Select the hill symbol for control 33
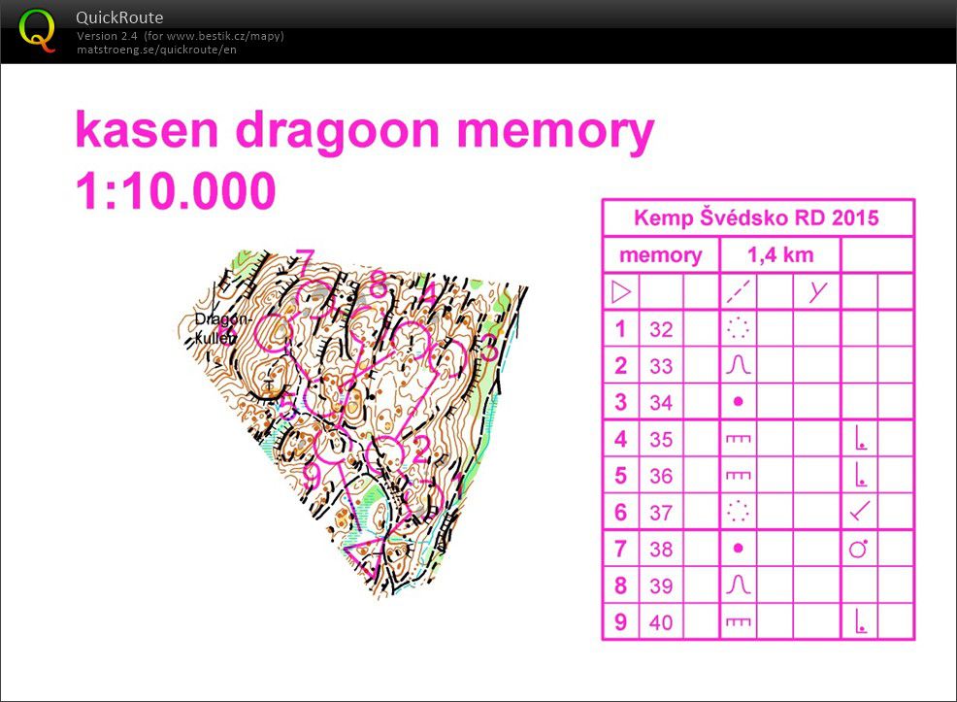The width and height of the screenshot is (957, 702). (738, 365)
